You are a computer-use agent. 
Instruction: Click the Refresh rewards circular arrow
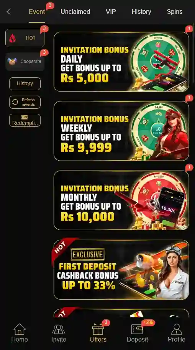15,102
